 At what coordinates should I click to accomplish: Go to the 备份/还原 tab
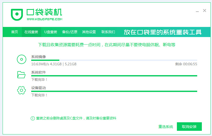point(70,32)
